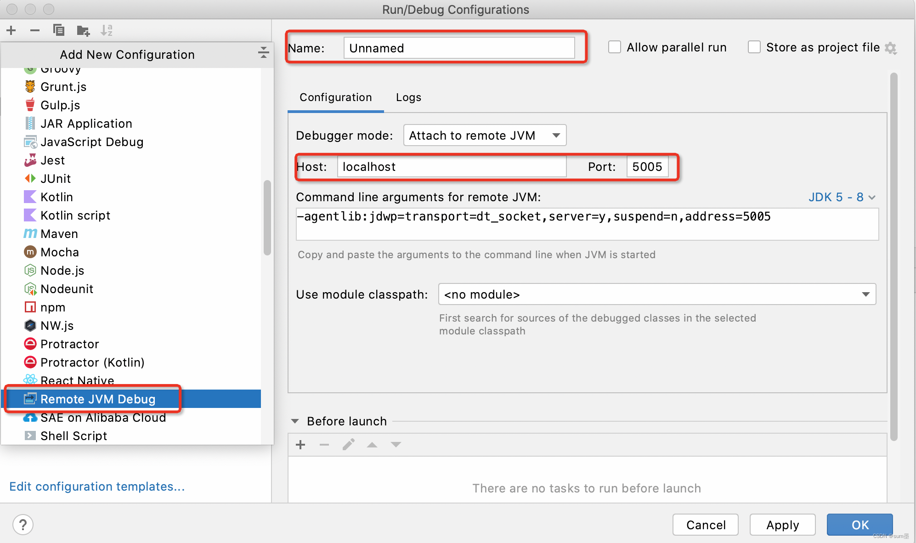Switch to the Logs tab
Screen dimensions: 916x543
click(407, 97)
